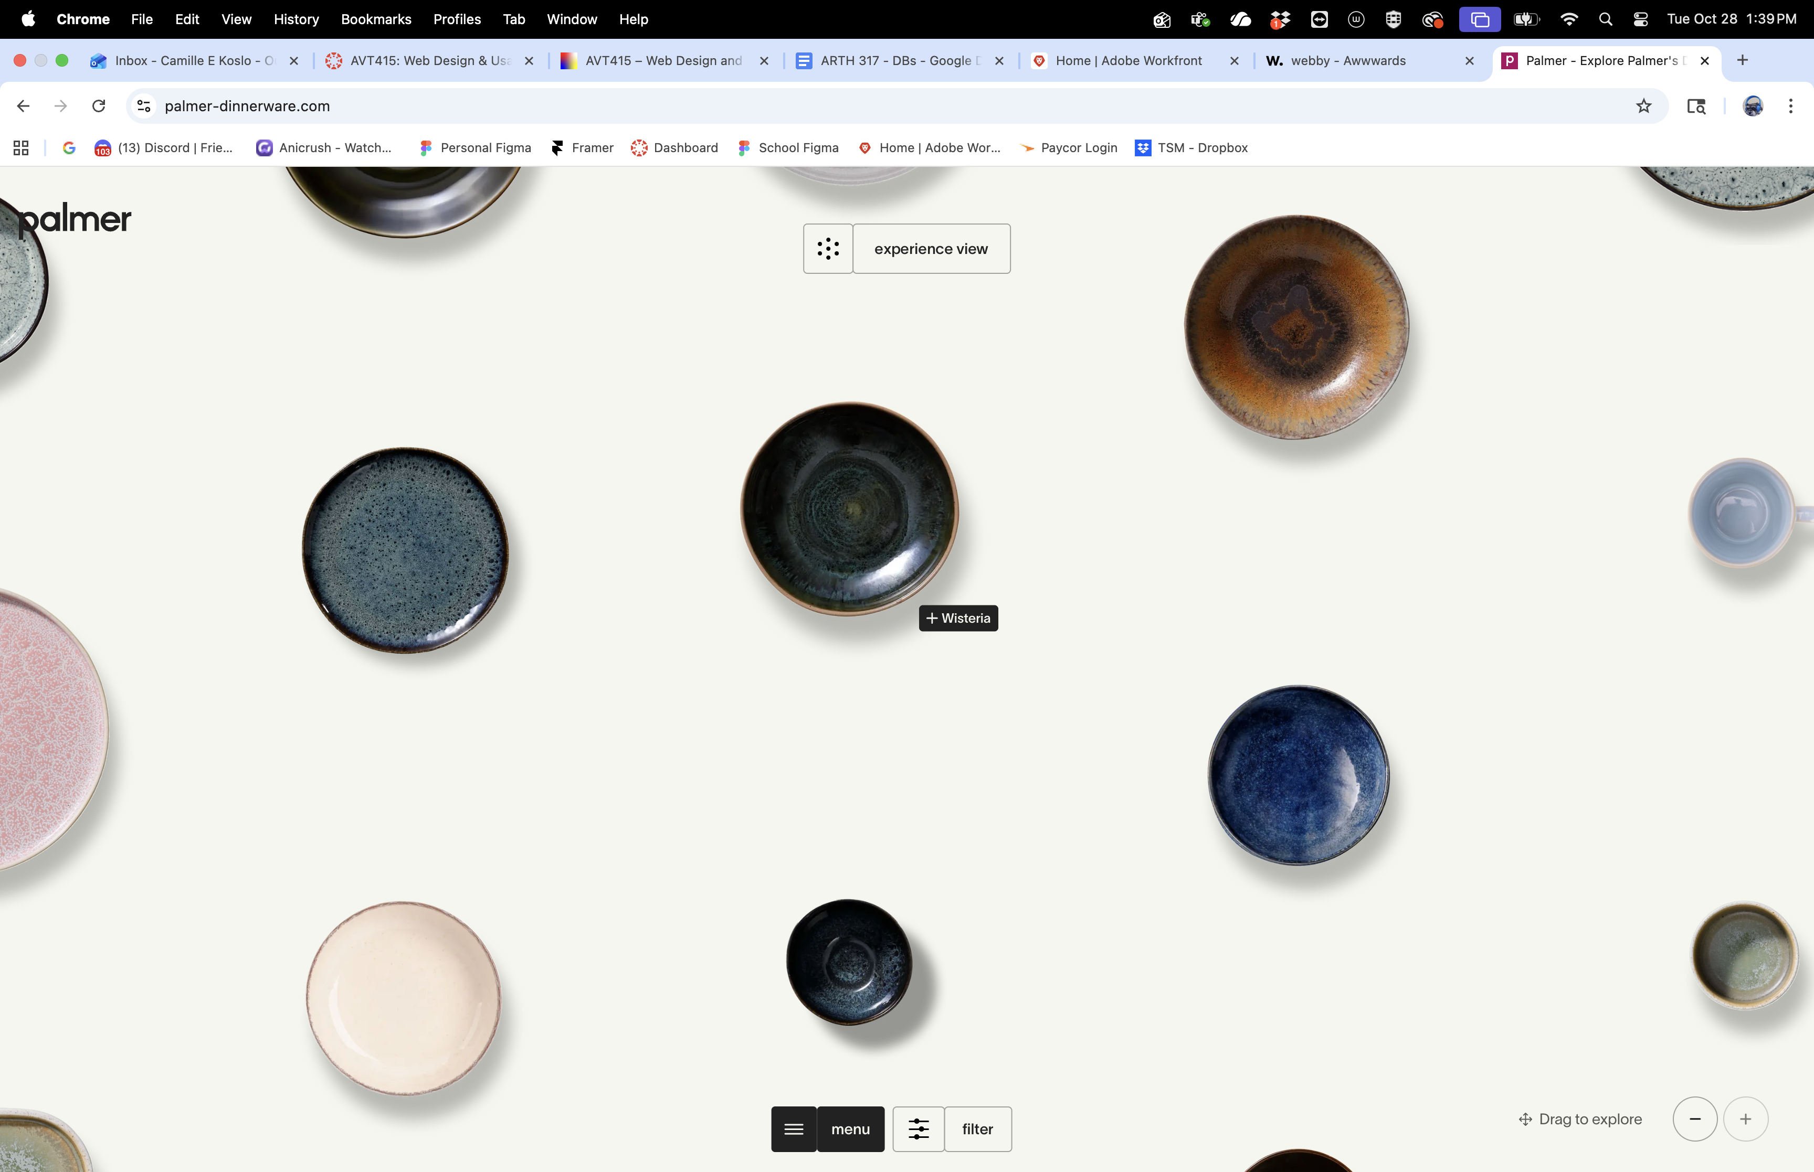Bookmark the page with the star icon
1814x1172 pixels.
[x=1643, y=106]
